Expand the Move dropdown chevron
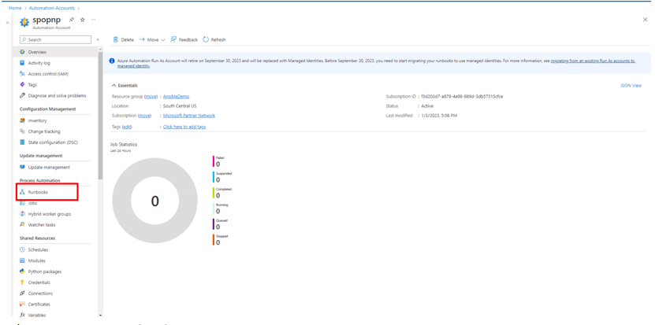Screen dimensions: 655x325 [163, 40]
